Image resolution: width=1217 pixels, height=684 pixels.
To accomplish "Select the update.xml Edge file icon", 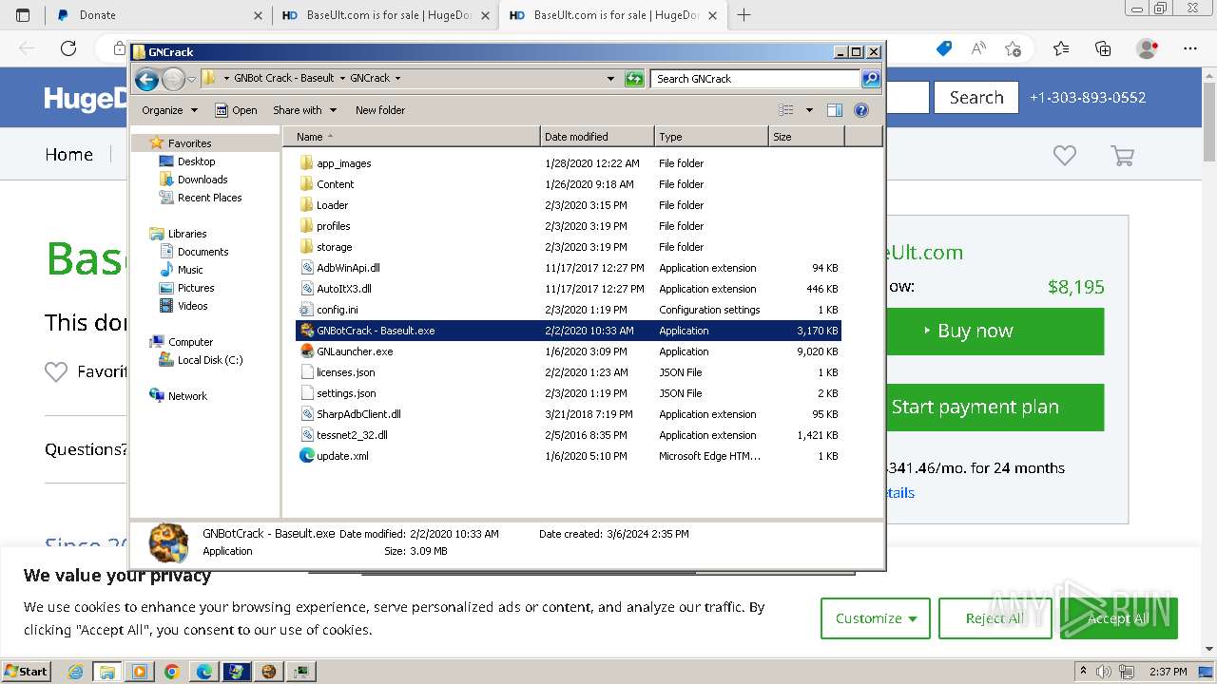I will click(306, 456).
